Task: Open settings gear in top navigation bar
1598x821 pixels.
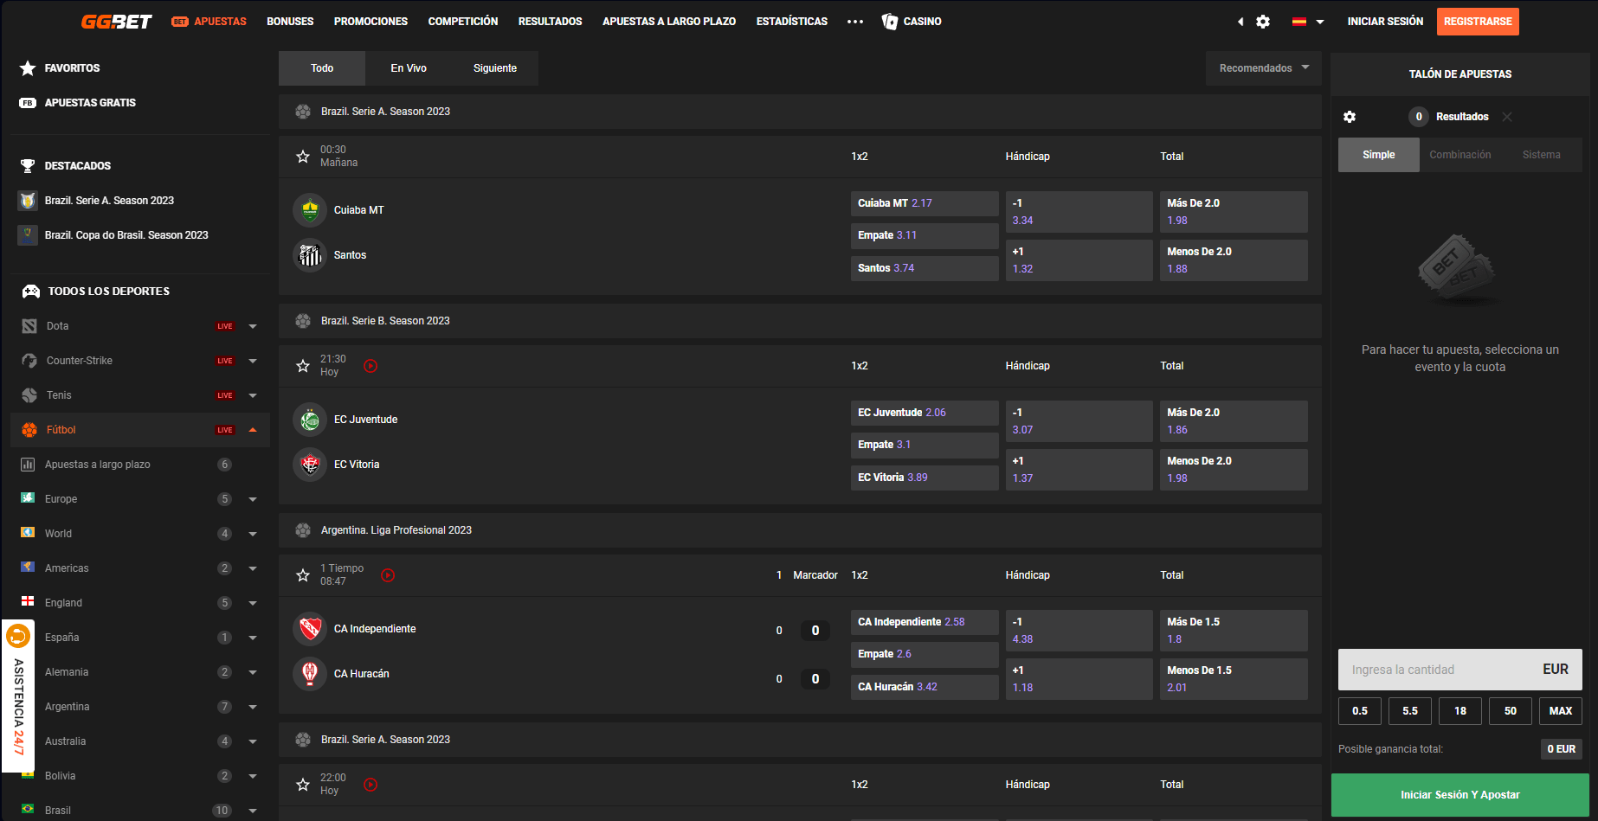Action: [x=1263, y=22]
